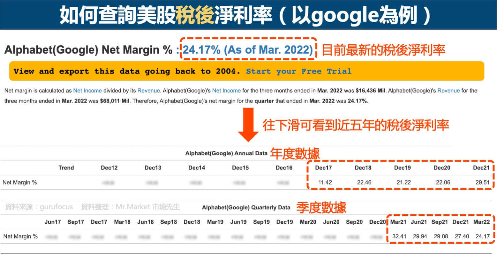Select the 'Jun20' quarterly column header

point(331,222)
